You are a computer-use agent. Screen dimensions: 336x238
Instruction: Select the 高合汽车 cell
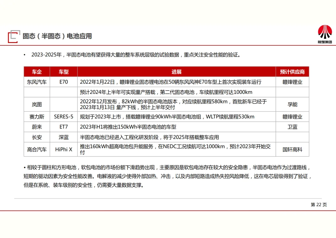37,150
